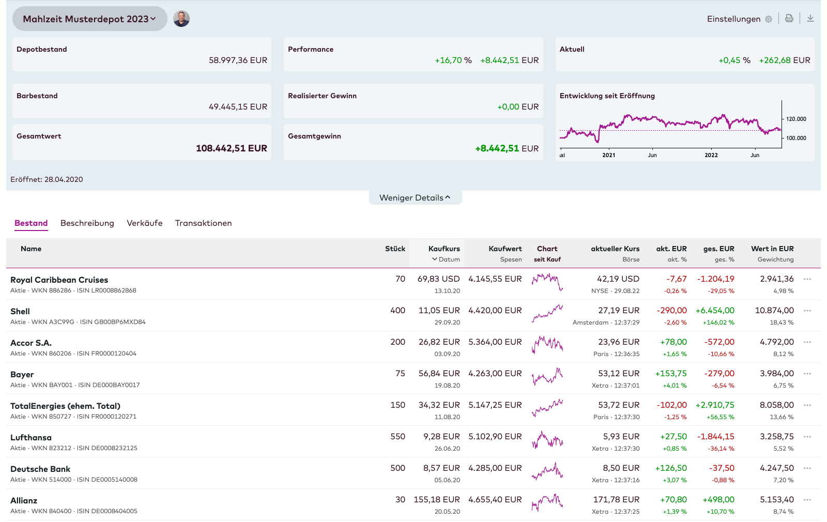
Task: Open more options for Accor S.A.
Action: [x=807, y=342]
